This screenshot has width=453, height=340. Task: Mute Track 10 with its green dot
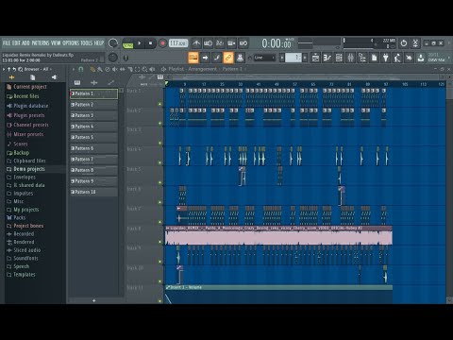click(159, 281)
